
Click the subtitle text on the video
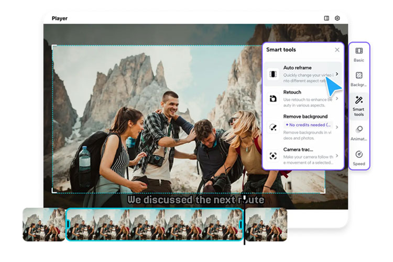coord(195,200)
